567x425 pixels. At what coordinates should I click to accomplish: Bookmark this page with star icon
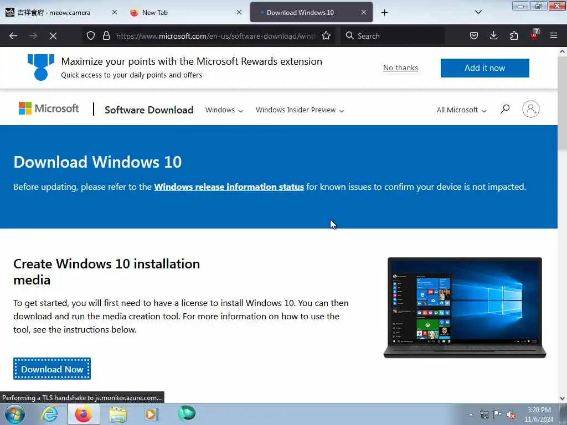[326, 36]
